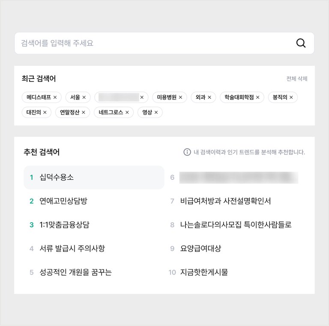329x326 pixels.
Task: Select the blurred sixth recommended search
Action: [x=239, y=178]
